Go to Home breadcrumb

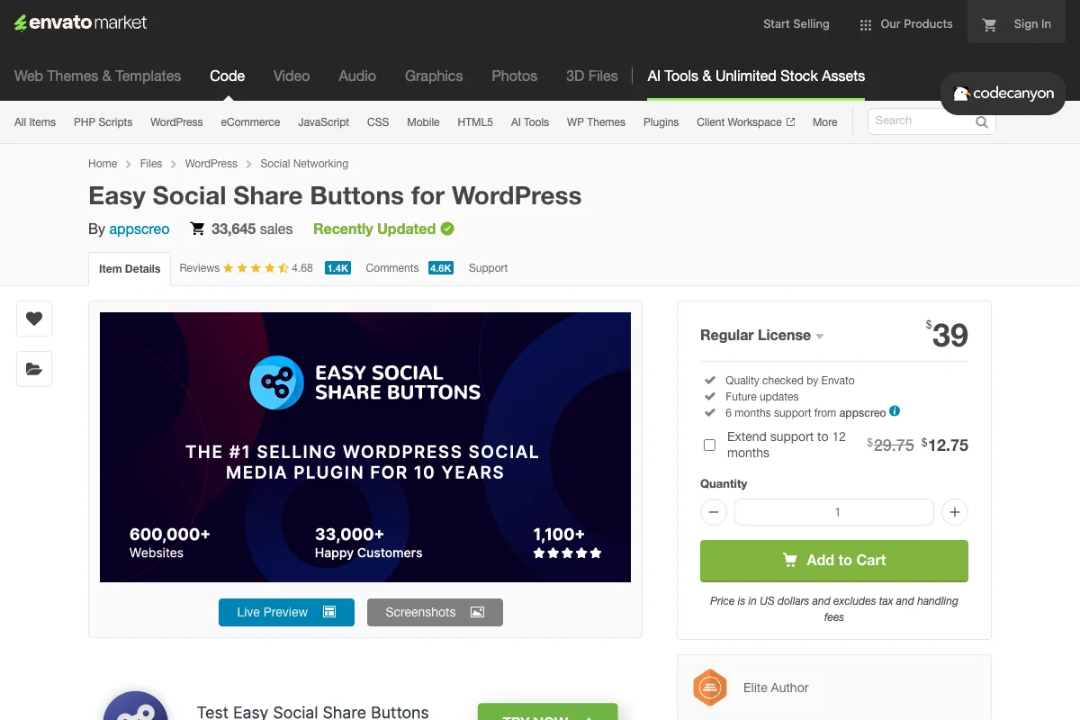(103, 164)
